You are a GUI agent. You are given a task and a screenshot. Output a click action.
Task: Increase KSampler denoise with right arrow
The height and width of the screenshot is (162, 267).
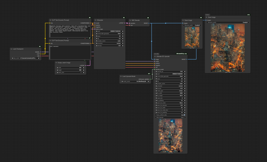(123, 46)
